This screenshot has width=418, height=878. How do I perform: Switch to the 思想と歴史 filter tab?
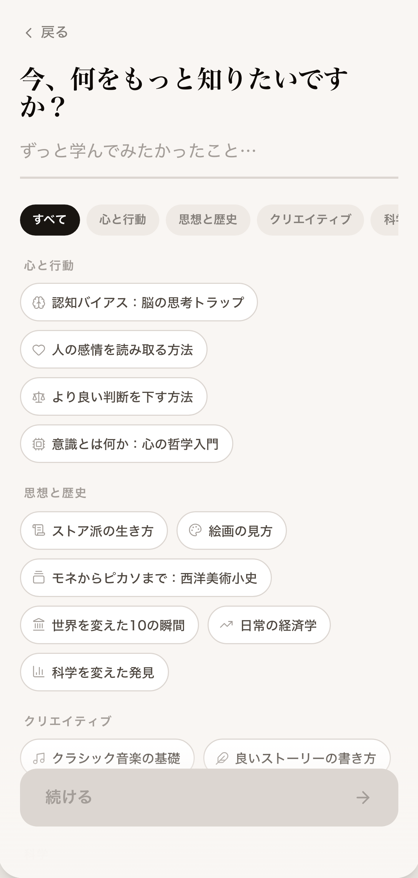(208, 220)
